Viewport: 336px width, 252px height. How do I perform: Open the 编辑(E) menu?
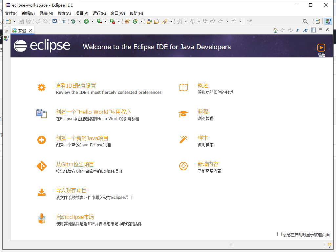28,13
